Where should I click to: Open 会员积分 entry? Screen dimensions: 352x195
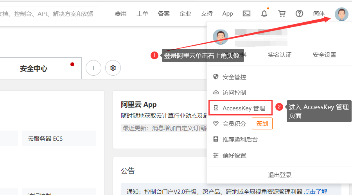(234, 124)
